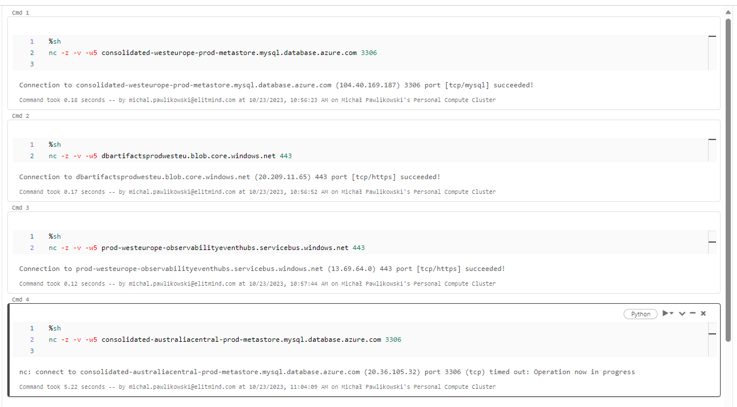The image size is (737, 407).
Task: Delete the Cmd 4 cell with the x icon
Action: pyautogui.click(x=703, y=313)
